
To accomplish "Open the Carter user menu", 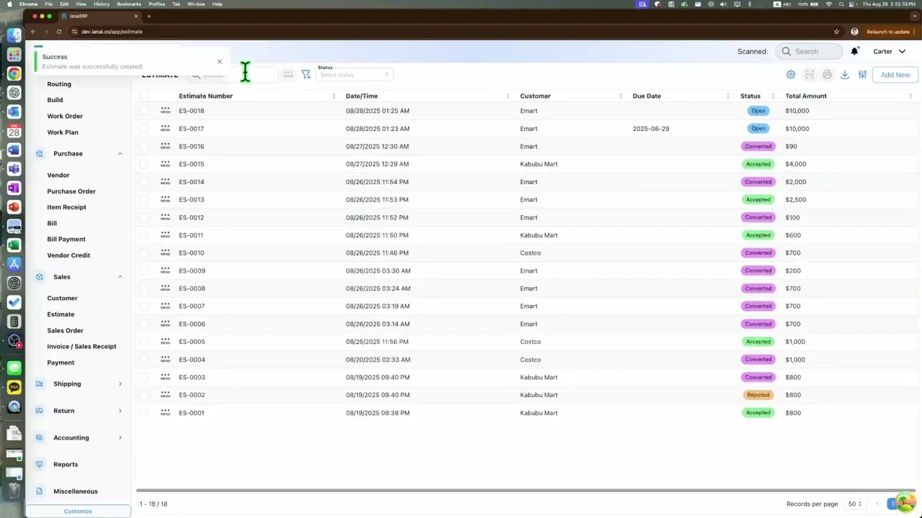I will tap(889, 51).
